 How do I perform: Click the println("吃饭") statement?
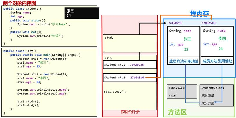click(x=40, y=36)
